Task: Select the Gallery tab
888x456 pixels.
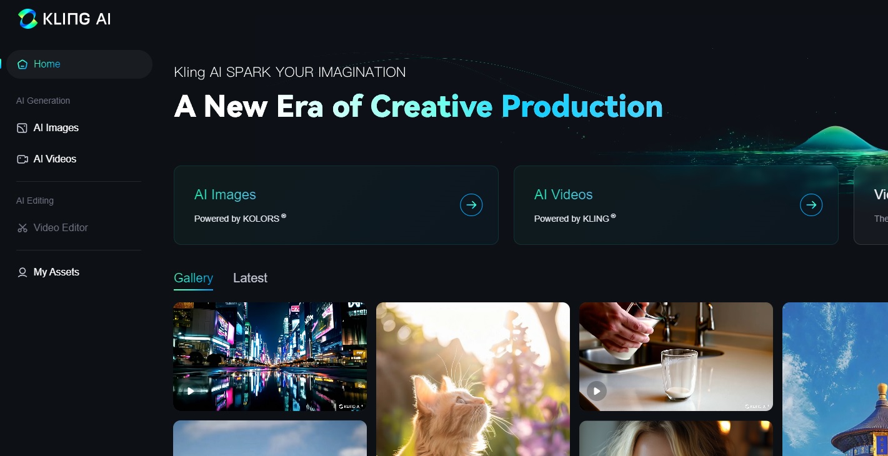Action: (193, 278)
